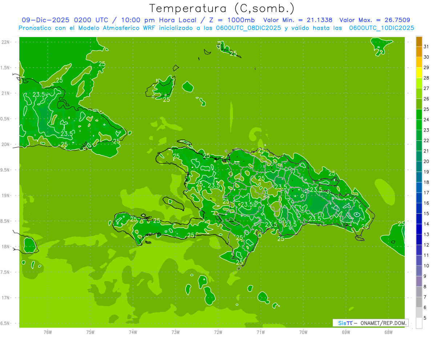Pick the yellow color scale segment between 28 and 29
Viewport: 436px width, 337px height.
click(x=419, y=73)
